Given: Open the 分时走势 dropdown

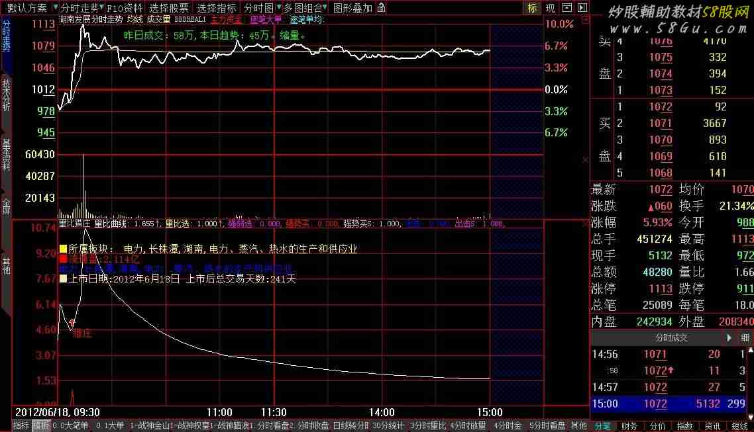Looking at the screenshot, I should 82,8.
